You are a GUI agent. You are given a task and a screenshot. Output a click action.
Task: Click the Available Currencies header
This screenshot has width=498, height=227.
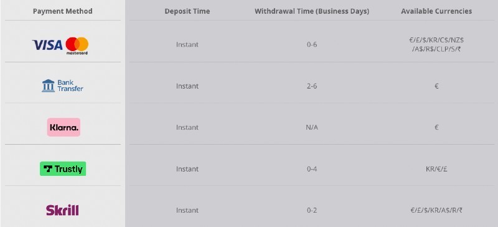pyautogui.click(x=436, y=11)
